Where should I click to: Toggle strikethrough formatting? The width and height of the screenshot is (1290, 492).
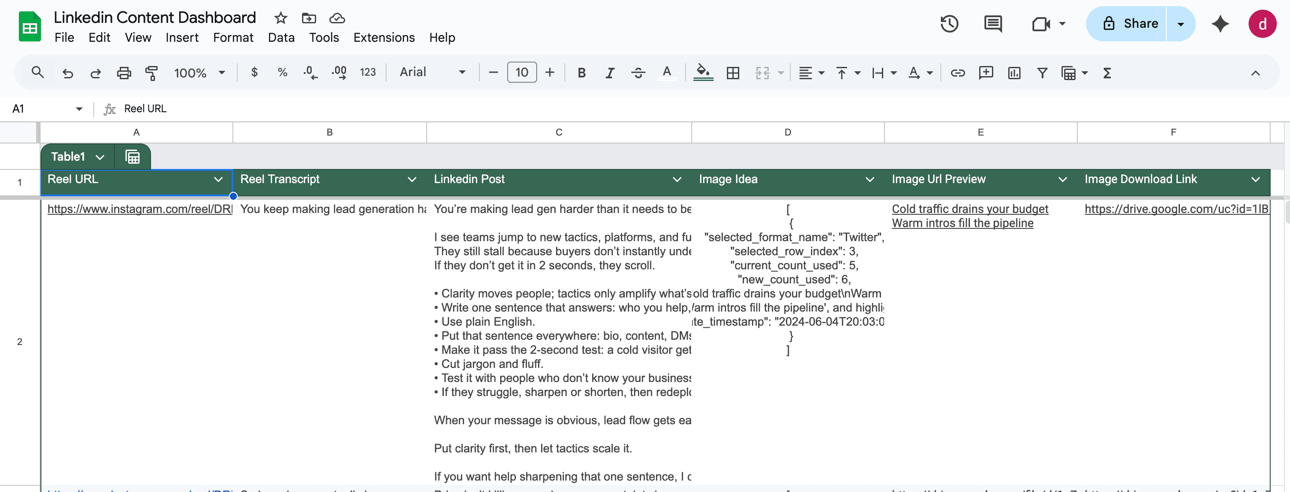(638, 73)
